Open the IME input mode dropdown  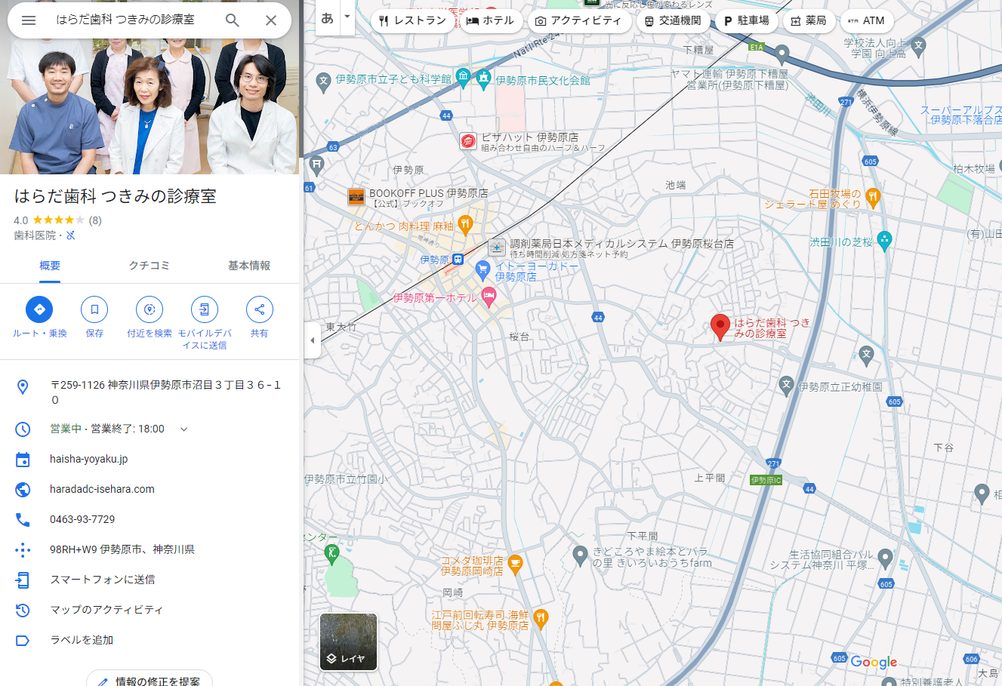(x=346, y=15)
